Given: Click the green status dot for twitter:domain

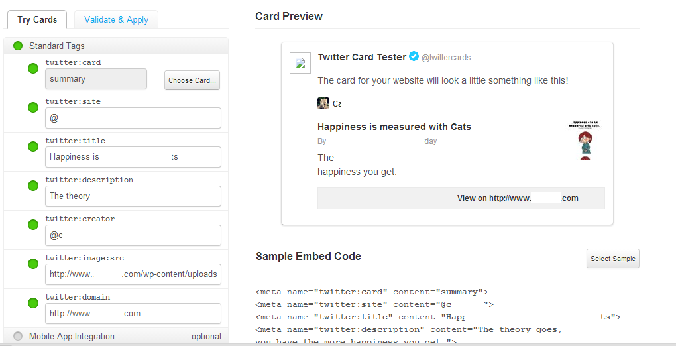Looking at the screenshot, I should point(33,303).
